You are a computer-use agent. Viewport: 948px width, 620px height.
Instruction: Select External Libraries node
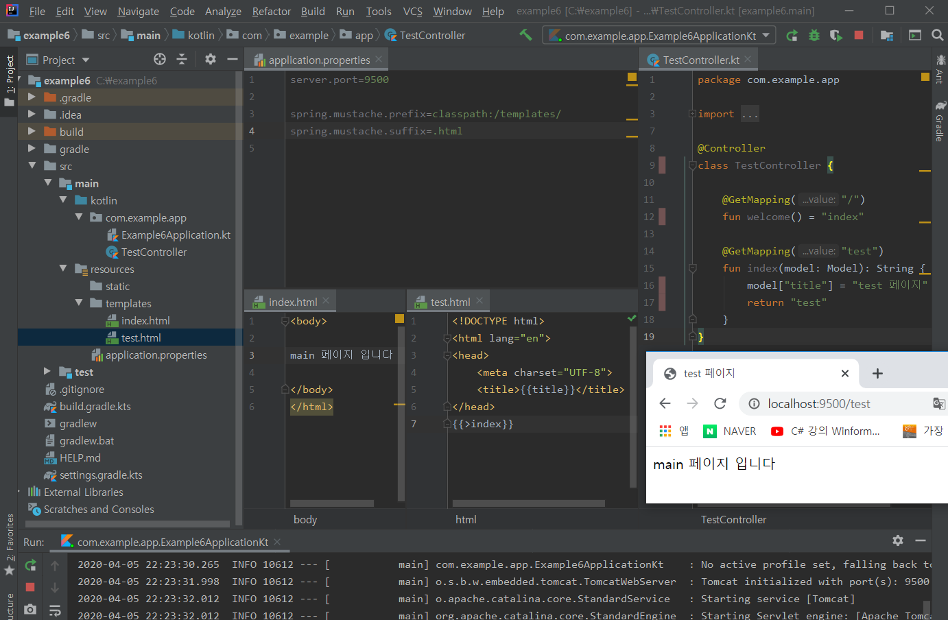tap(75, 492)
